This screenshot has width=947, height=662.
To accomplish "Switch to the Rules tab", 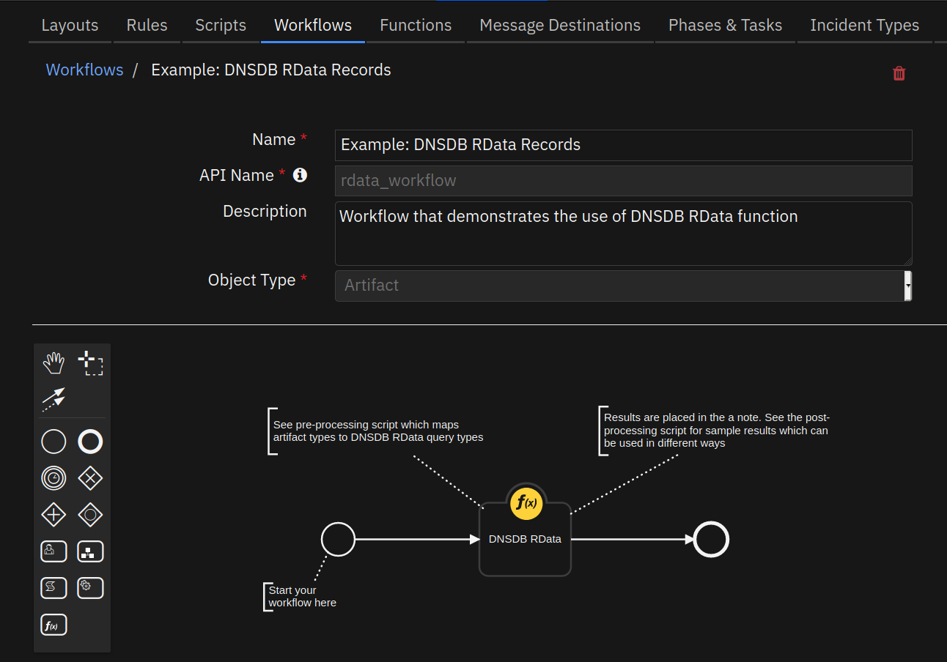I will 147,25.
